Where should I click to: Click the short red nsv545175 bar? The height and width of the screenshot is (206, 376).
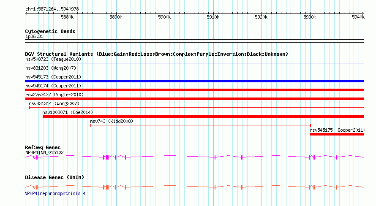point(337,134)
